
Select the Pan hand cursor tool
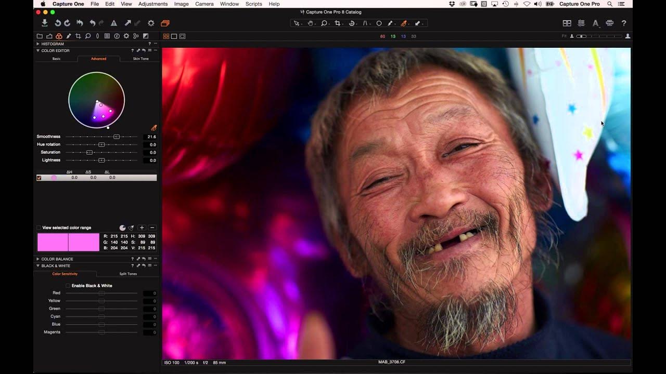[x=311, y=23]
